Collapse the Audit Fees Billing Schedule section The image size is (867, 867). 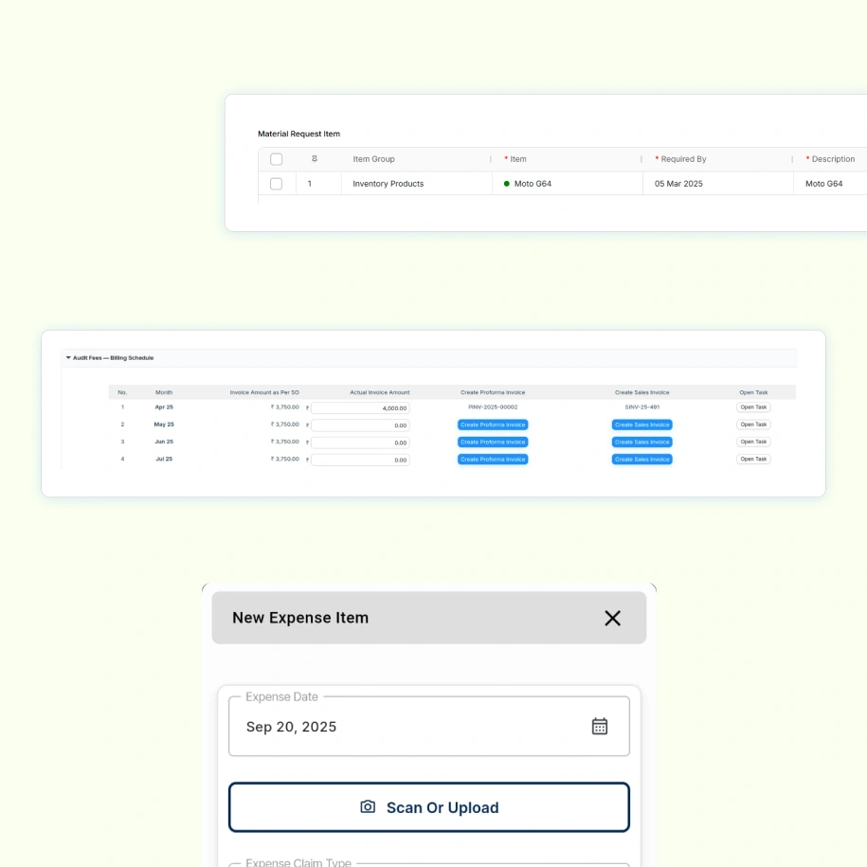pos(68,358)
